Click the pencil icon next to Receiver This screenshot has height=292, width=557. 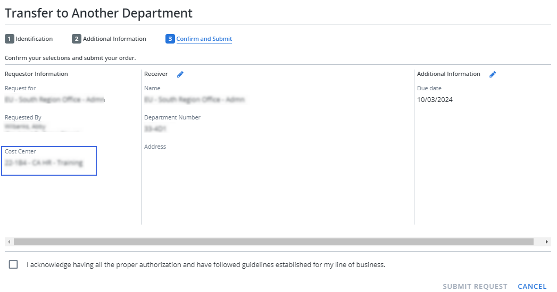click(180, 74)
